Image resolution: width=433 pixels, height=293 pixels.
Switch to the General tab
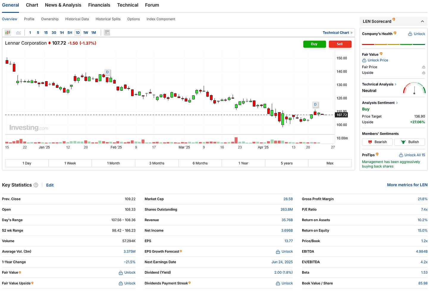click(x=10, y=5)
